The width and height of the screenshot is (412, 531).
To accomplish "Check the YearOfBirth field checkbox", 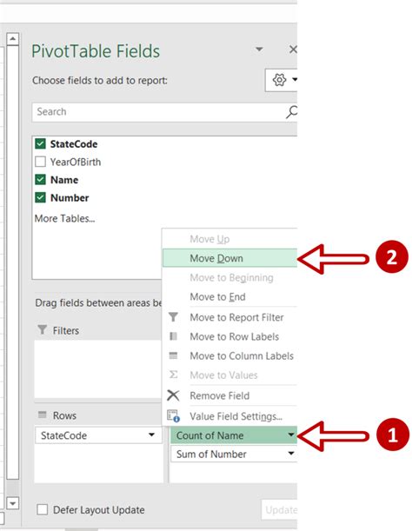I will point(40,162).
